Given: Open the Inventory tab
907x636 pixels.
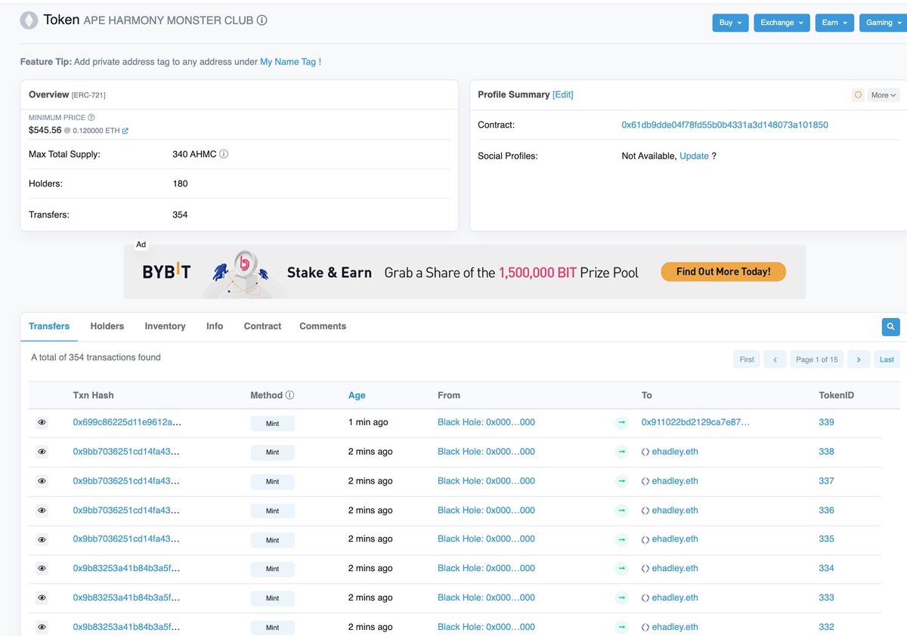Looking at the screenshot, I should (x=165, y=326).
